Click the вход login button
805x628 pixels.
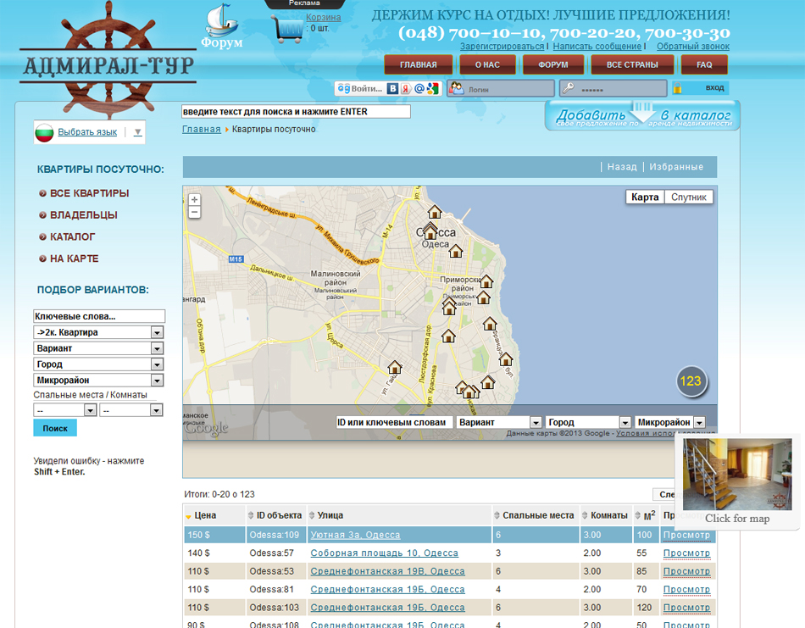coord(714,88)
